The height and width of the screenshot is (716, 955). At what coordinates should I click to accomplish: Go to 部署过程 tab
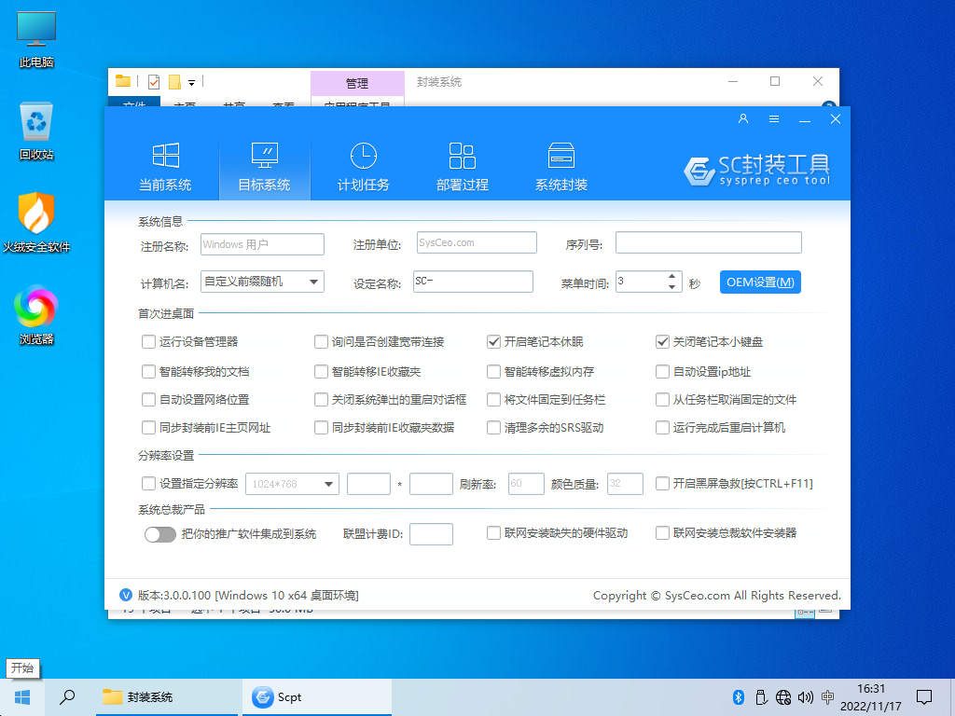[x=463, y=168]
